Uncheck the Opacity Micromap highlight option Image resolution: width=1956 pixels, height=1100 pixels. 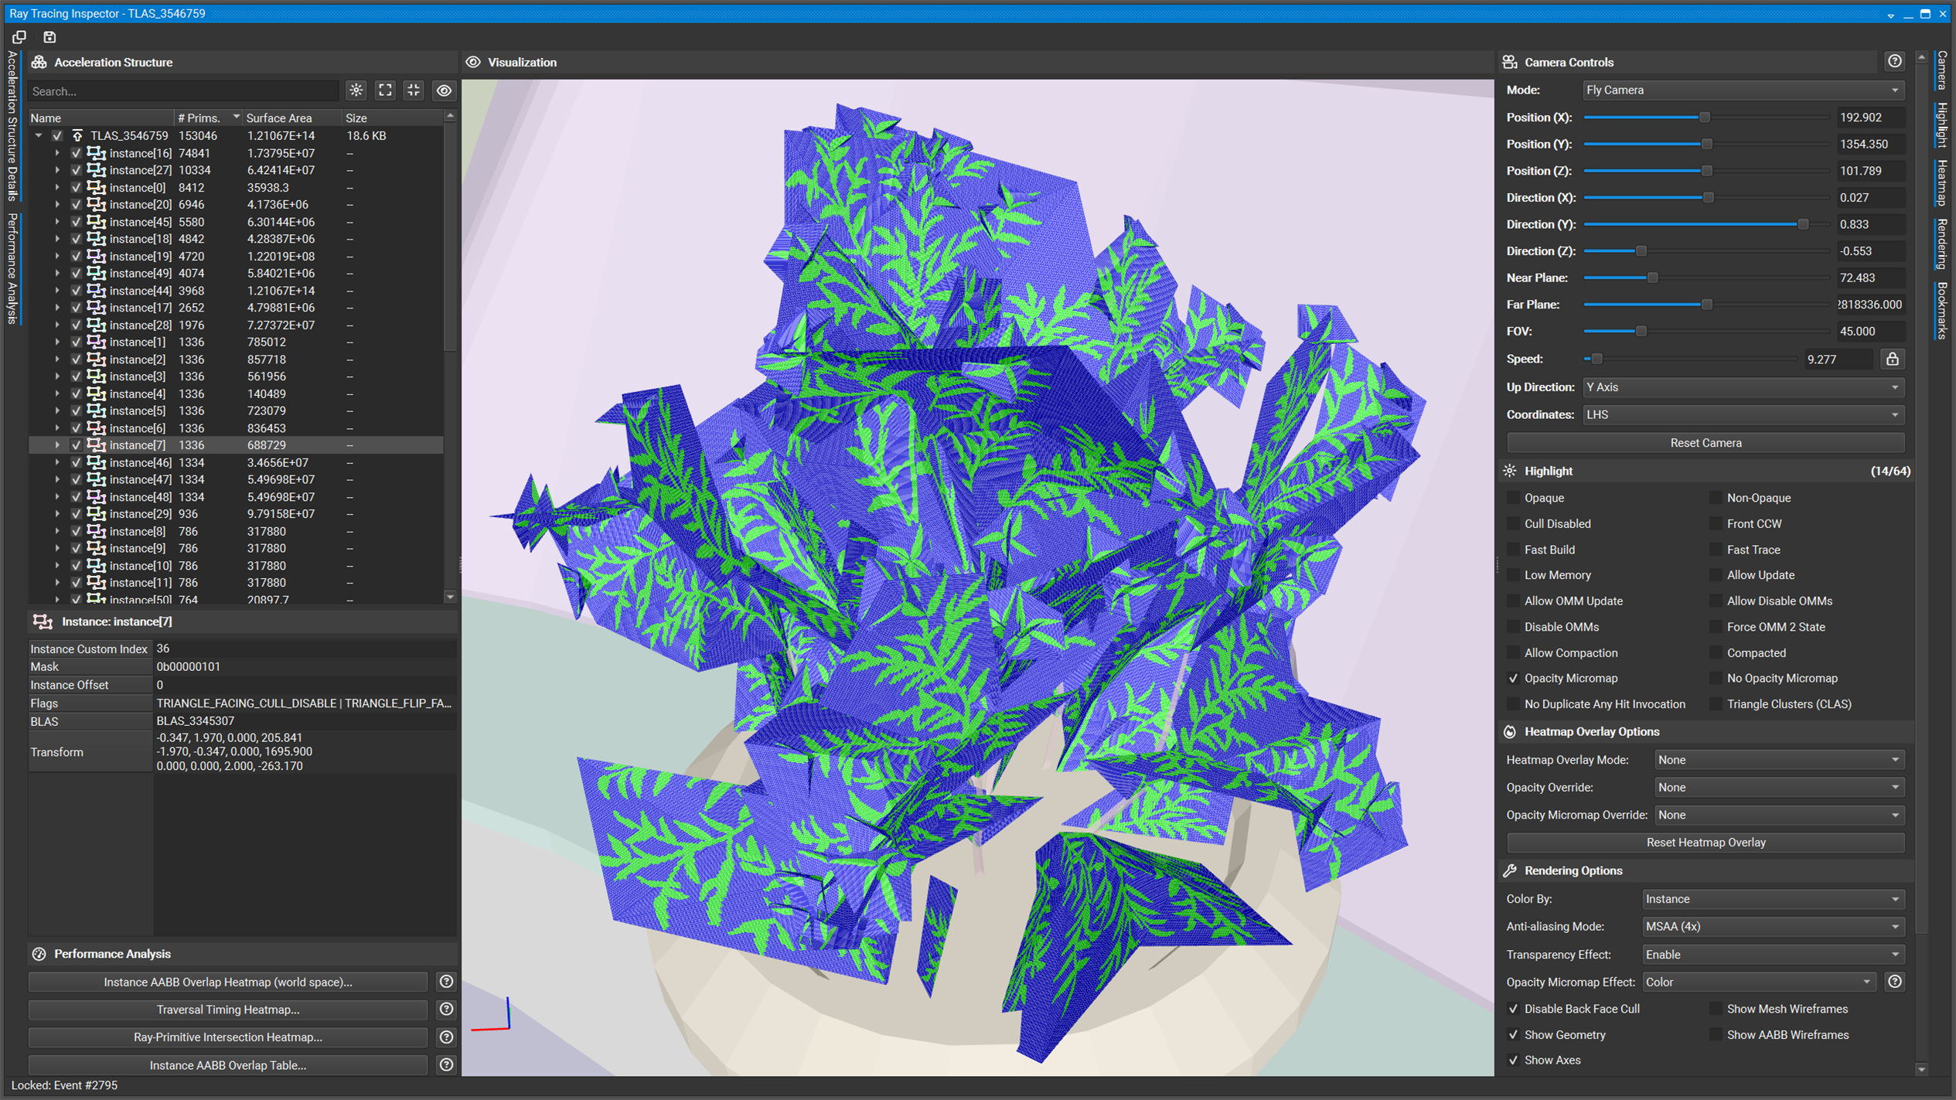tap(1513, 678)
